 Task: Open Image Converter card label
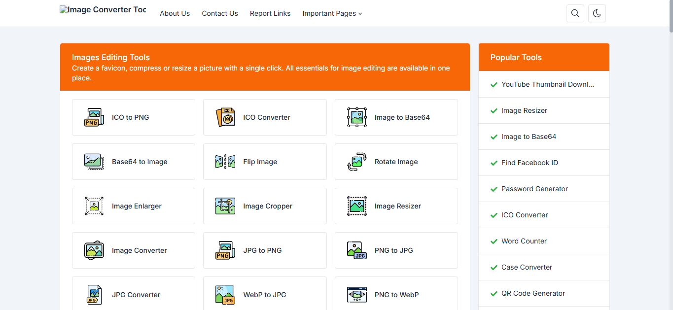(140, 250)
